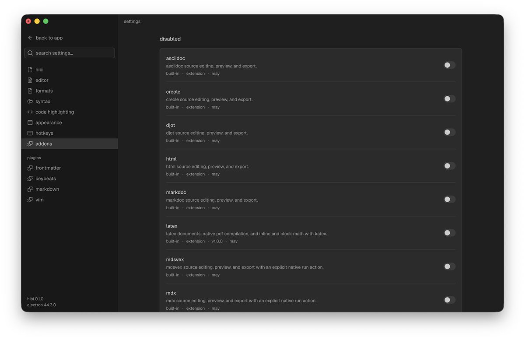Click the frontmatter plugin puzzle icon
Image resolution: width=525 pixels, height=340 pixels.
coord(30,168)
